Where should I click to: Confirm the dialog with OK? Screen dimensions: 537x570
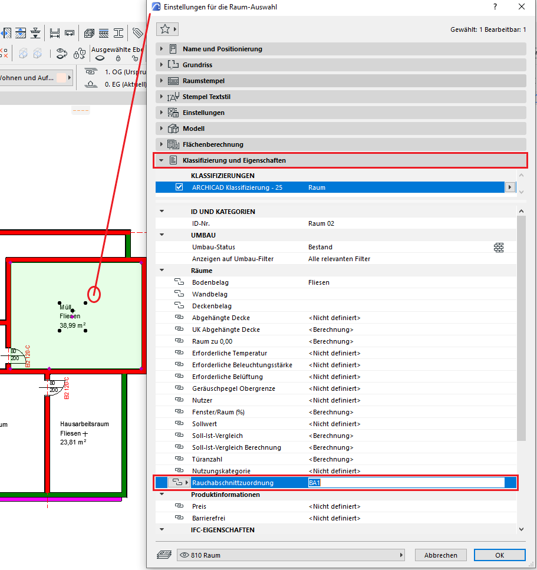coord(499,555)
